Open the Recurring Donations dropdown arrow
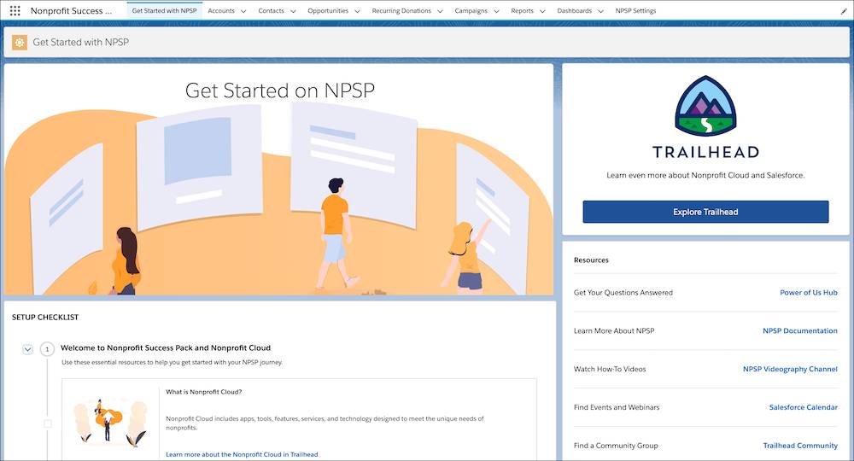This screenshot has width=854, height=461. pos(440,11)
